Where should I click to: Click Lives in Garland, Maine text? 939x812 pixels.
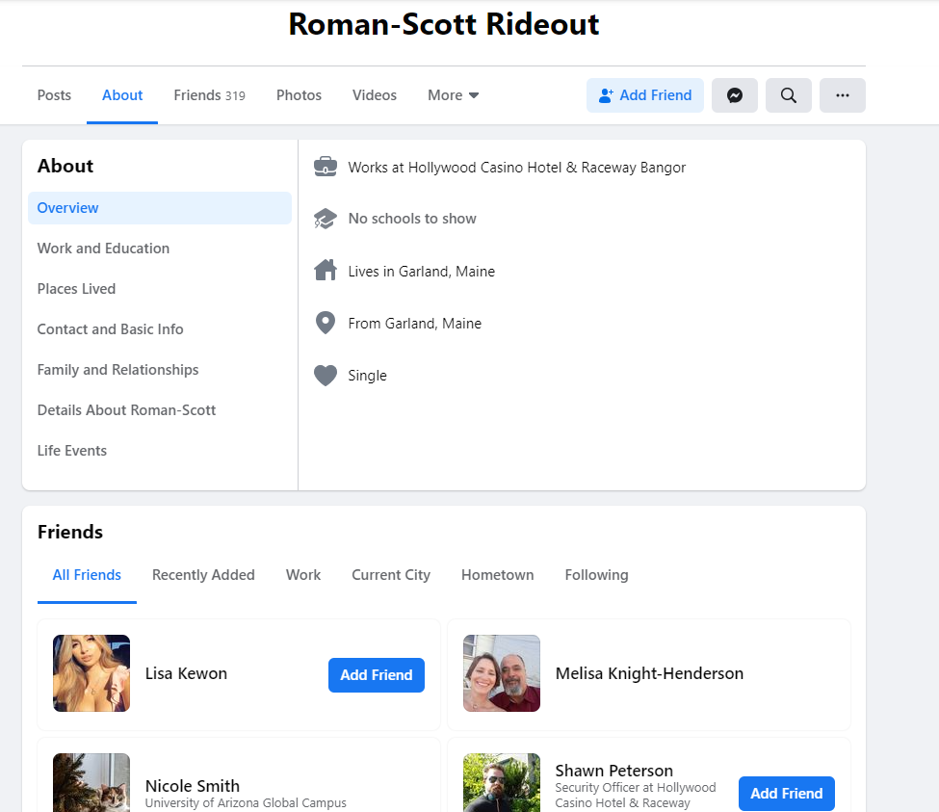point(422,272)
